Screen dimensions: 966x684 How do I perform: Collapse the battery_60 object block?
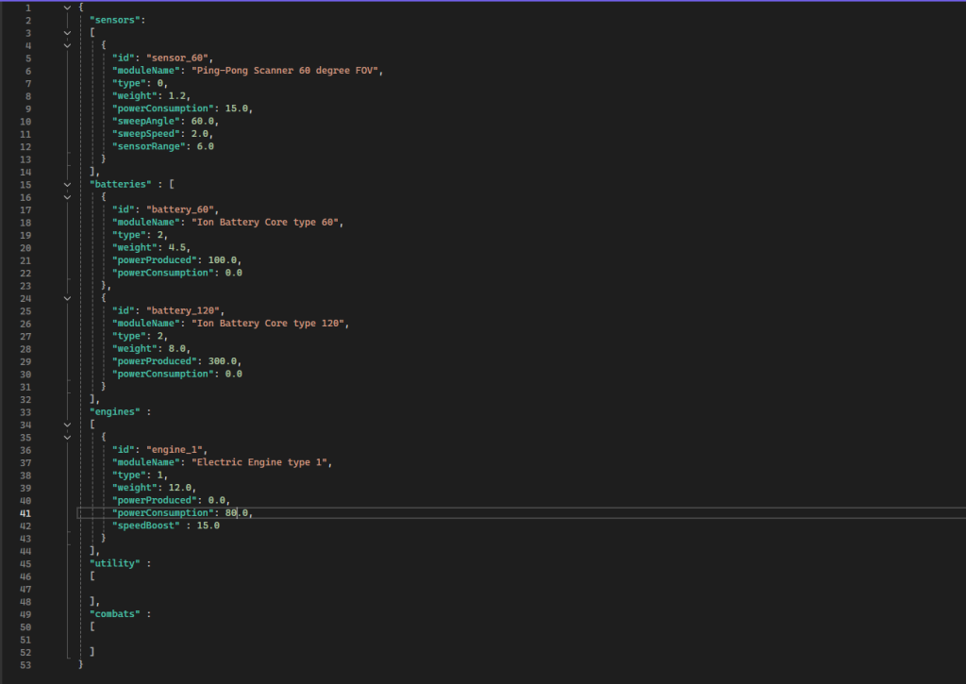tap(66, 197)
